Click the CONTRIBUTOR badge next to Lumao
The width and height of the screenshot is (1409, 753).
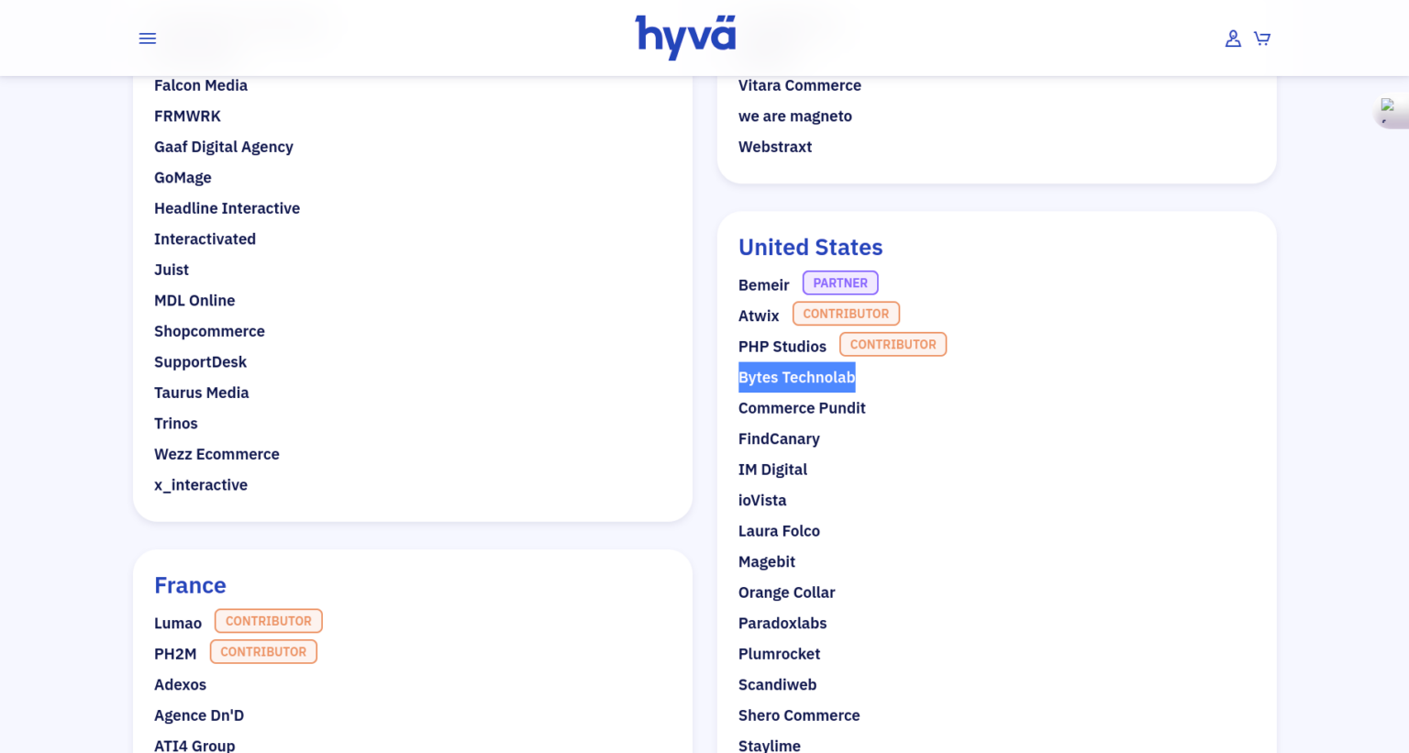click(268, 620)
